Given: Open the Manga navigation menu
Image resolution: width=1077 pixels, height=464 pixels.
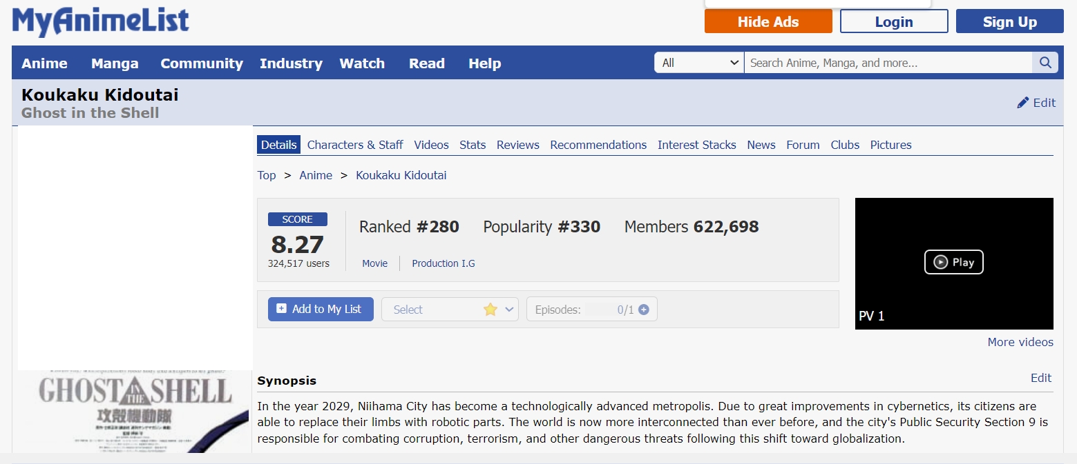Looking at the screenshot, I should pos(115,63).
